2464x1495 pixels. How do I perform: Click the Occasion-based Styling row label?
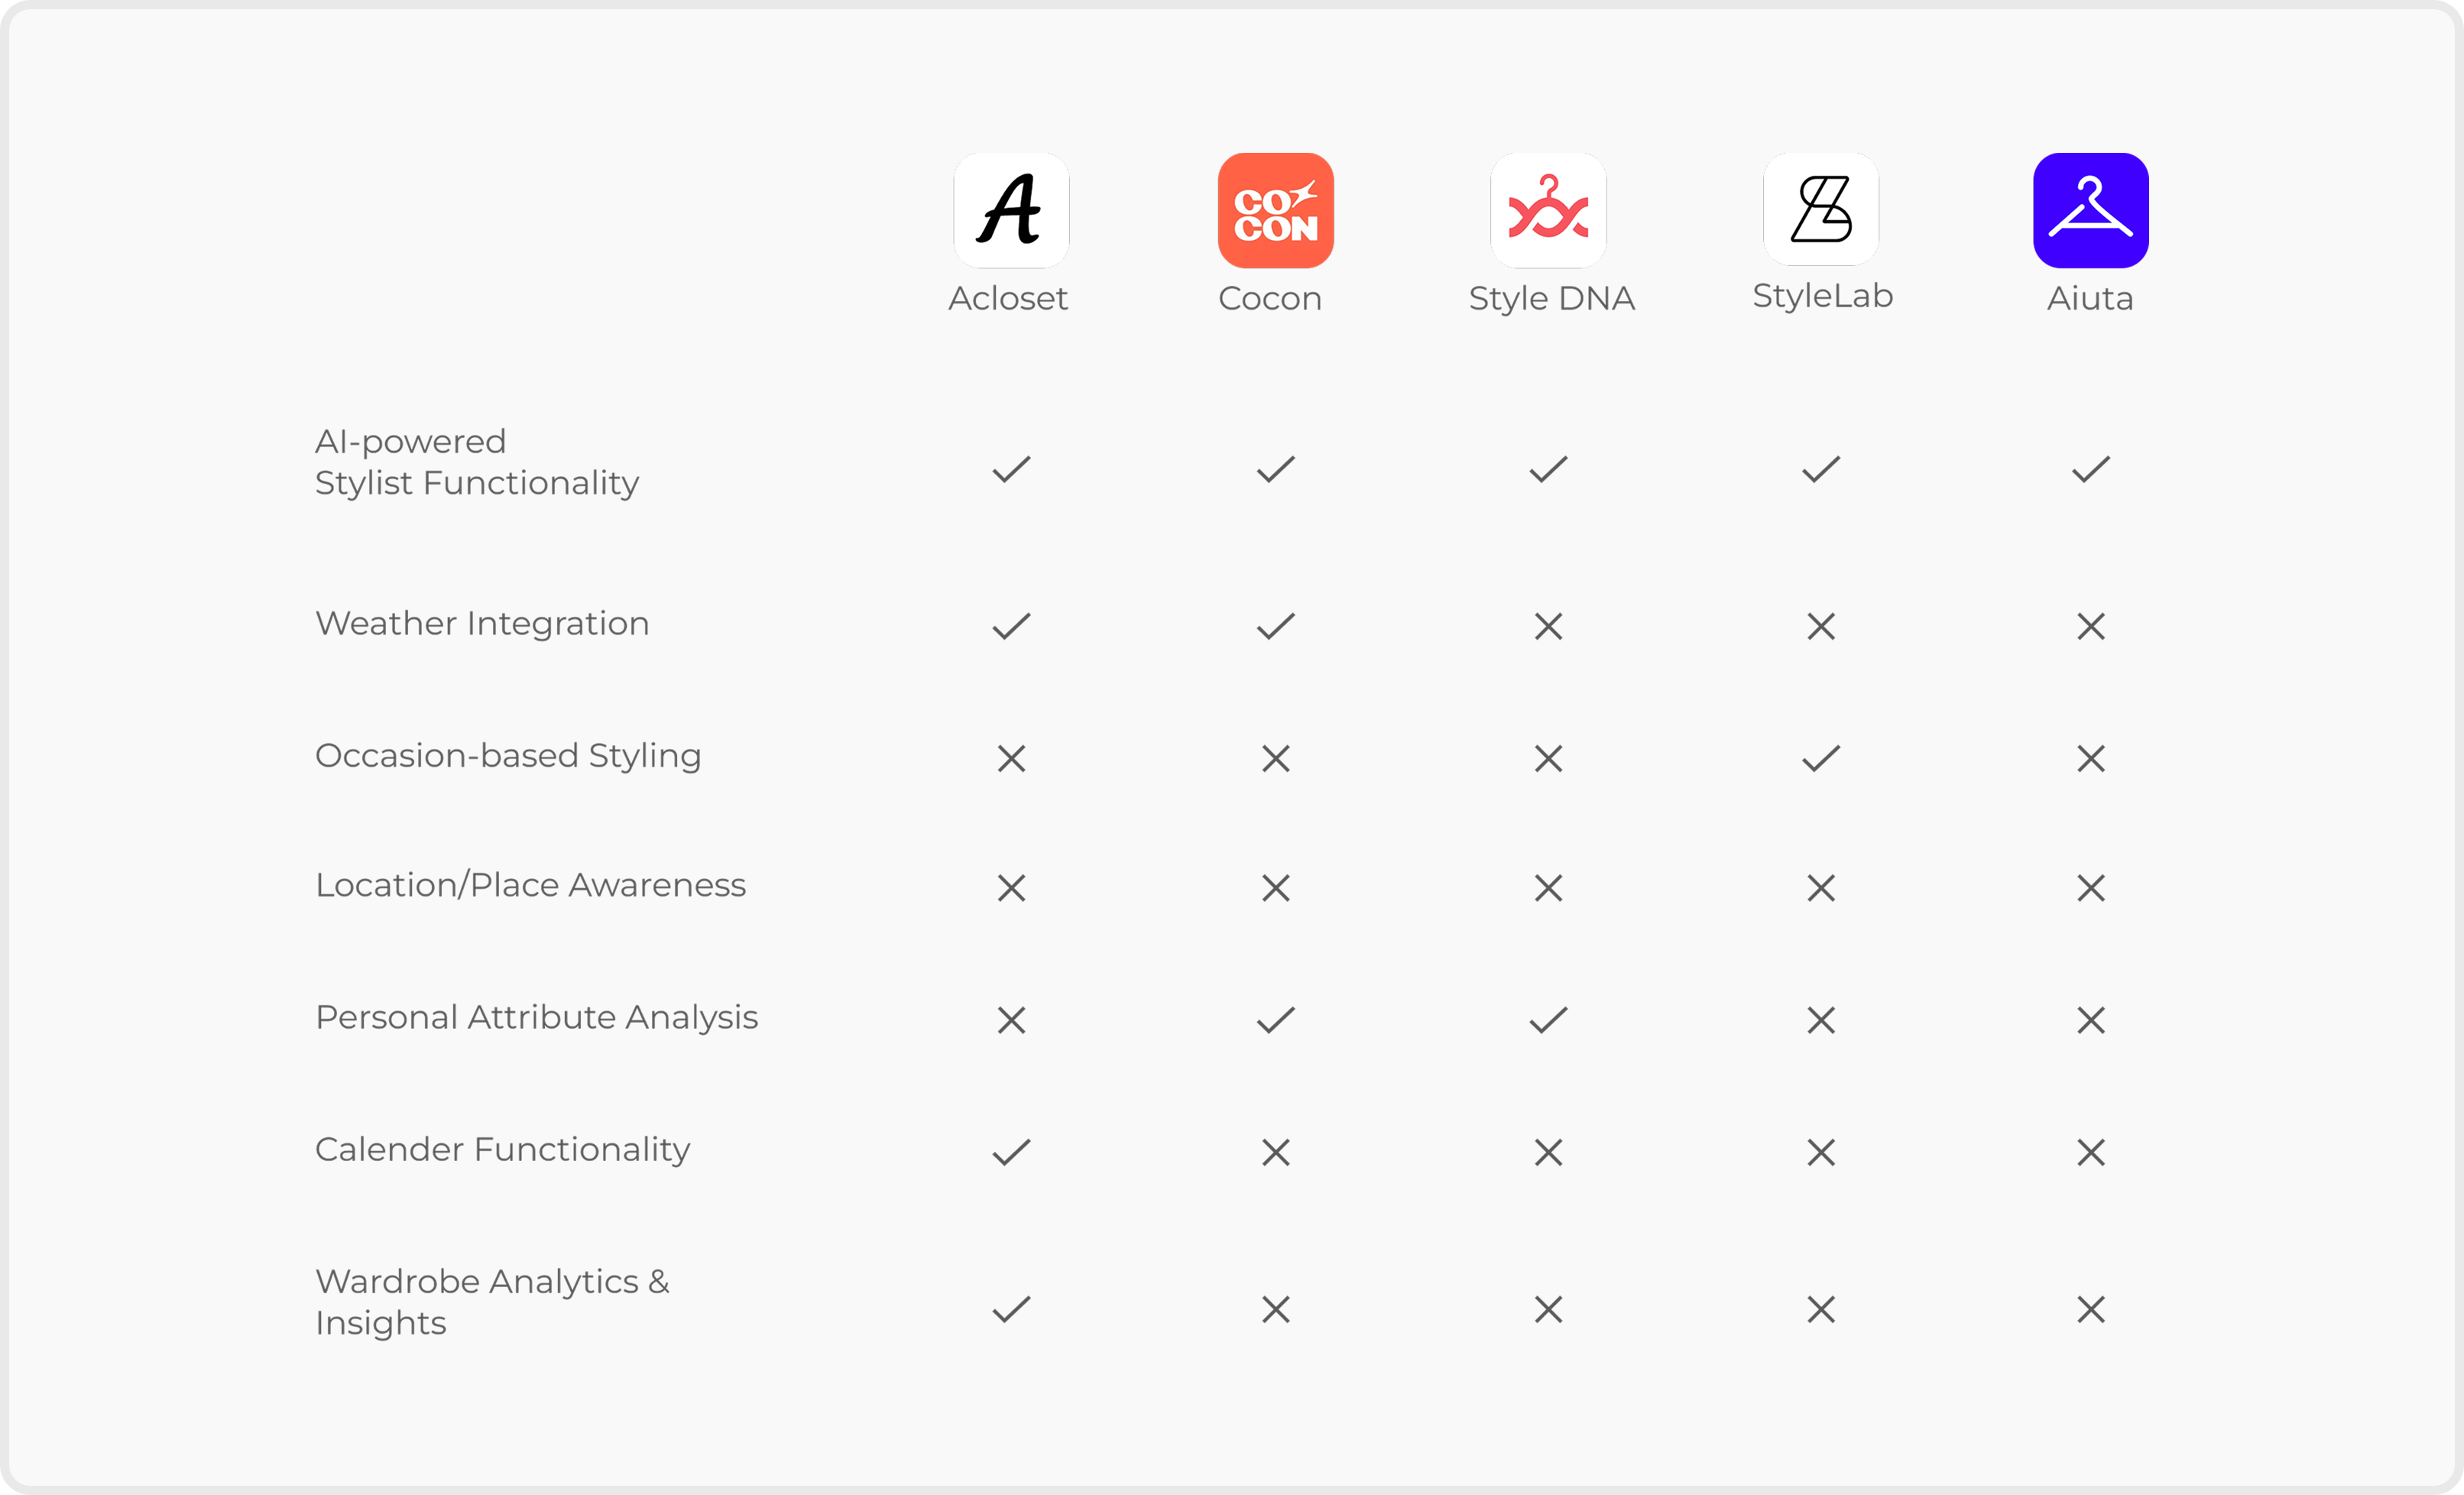(508, 755)
